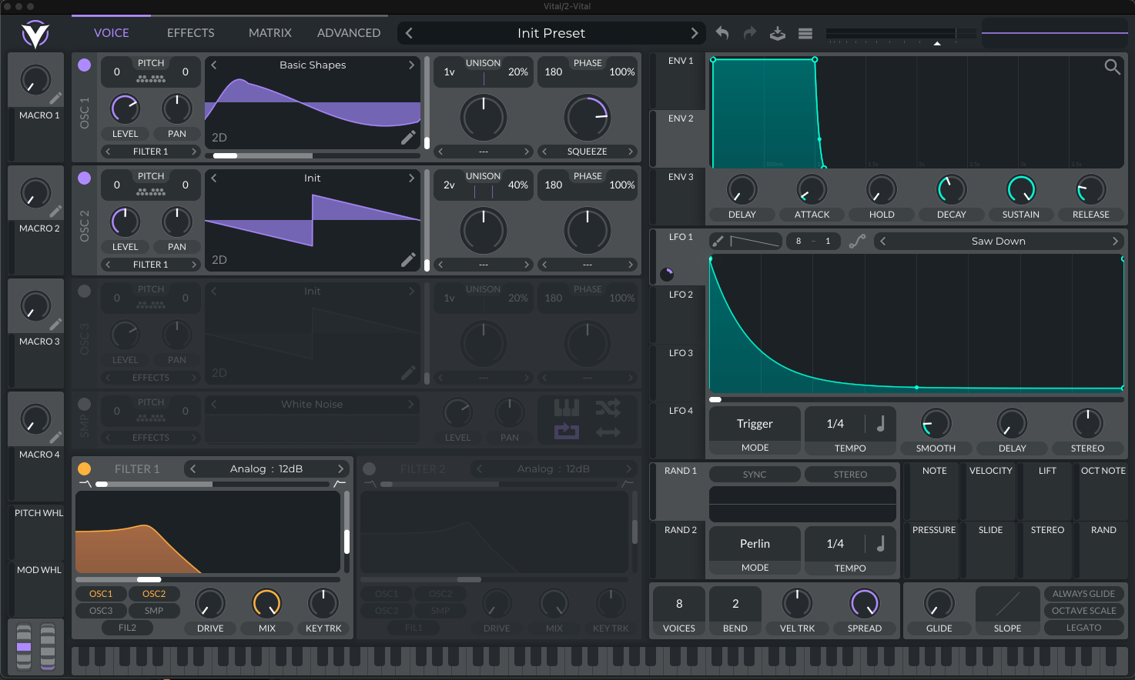Click the Filter 1 high-cut shape icon
The height and width of the screenshot is (680, 1135).
pos(340,484)
